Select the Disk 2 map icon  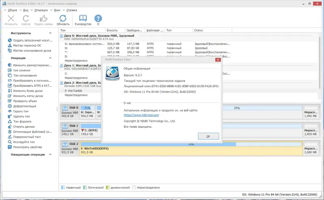(x=65, y=144)
